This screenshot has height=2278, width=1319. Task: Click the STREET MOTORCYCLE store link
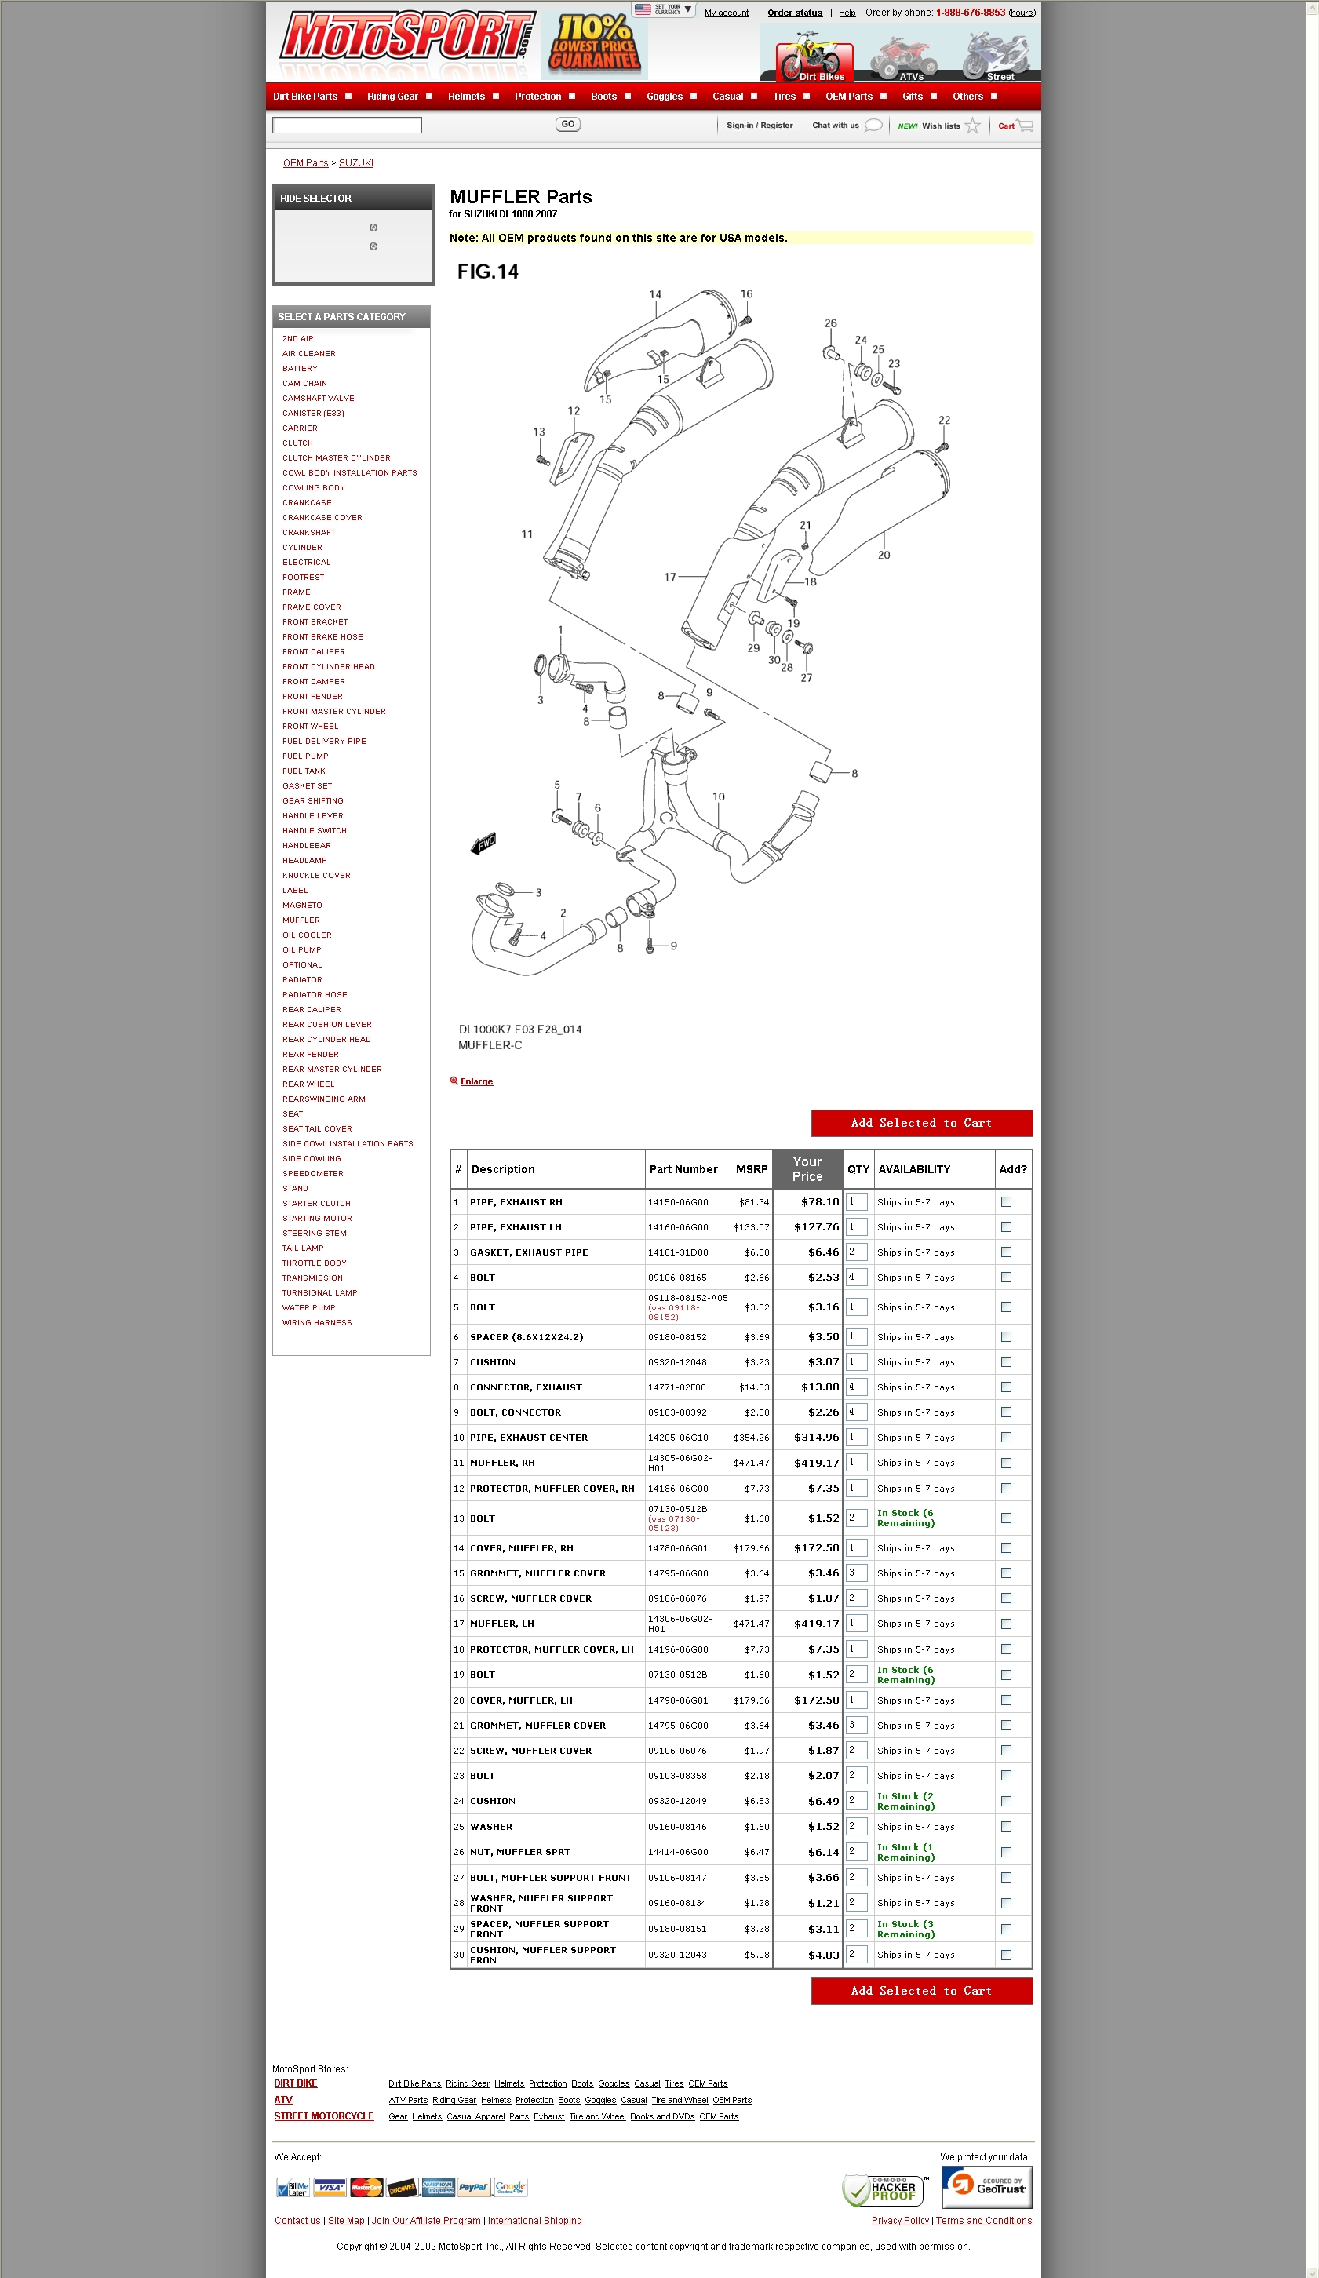tap(323, 2116)
